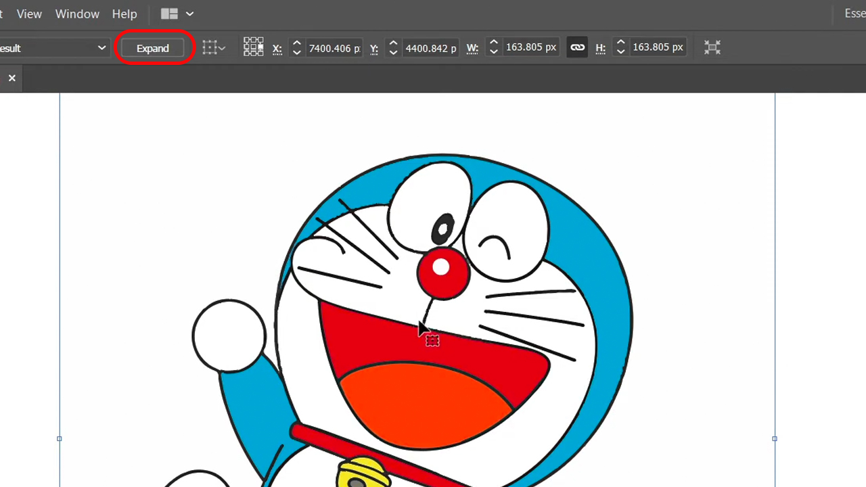
Task: Click the align selection grid icon
Action: [214, 47]
